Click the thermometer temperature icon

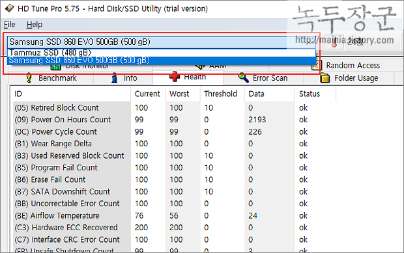tap(334, 42)
